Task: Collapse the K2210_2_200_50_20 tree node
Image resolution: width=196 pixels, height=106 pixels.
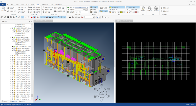Action: pyautogui.click(x=13, y=41)
